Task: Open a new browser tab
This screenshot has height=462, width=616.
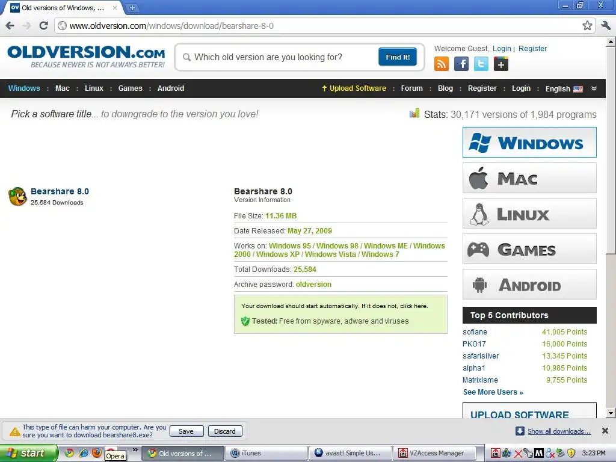Action: pos(132,7)
